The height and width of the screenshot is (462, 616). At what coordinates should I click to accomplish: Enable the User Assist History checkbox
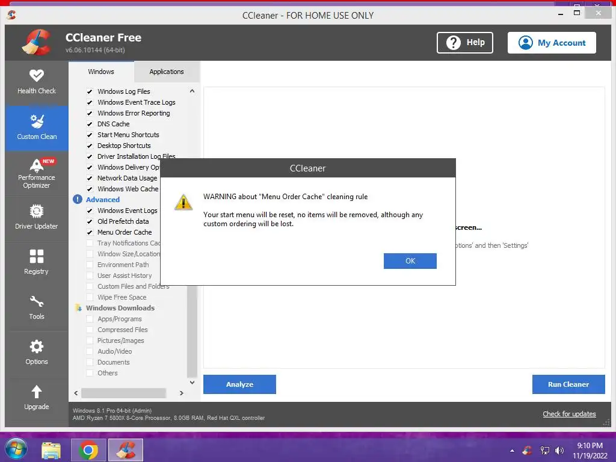90,276
